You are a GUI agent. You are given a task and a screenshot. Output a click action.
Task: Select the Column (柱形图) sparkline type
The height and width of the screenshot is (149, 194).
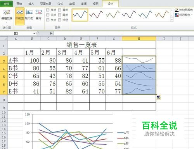(29, 15)
